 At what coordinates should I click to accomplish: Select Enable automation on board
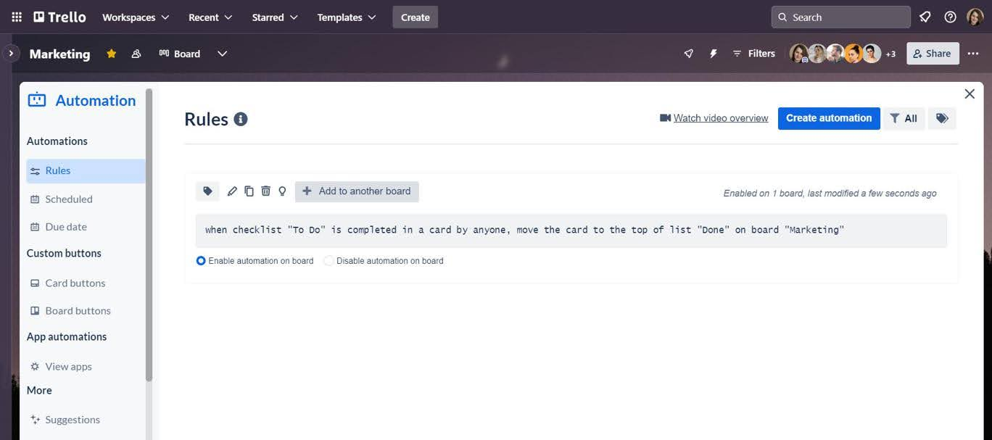pos(201,261)
